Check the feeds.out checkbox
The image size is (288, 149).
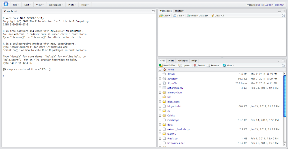pyautogui.click(x=160, y=138)
